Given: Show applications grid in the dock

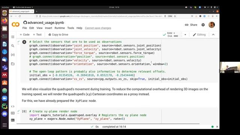Looking at the screenshot, I should pos(4,125).
